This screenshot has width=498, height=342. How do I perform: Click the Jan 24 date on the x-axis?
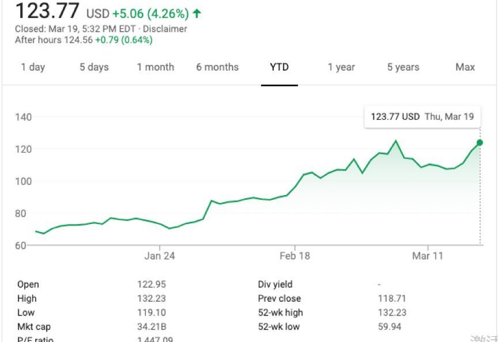(160, 256)
